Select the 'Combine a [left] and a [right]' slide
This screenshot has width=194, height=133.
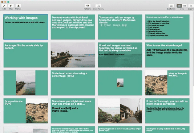coord(73,111)
